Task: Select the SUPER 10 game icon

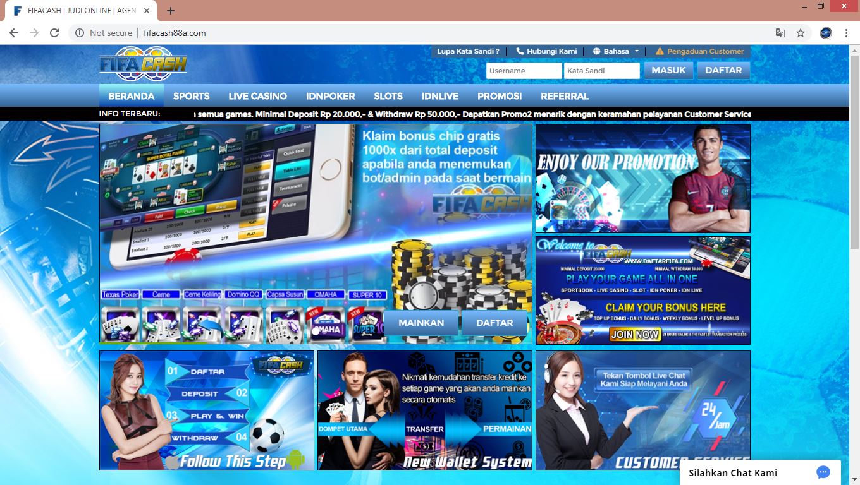Action: 367,325
